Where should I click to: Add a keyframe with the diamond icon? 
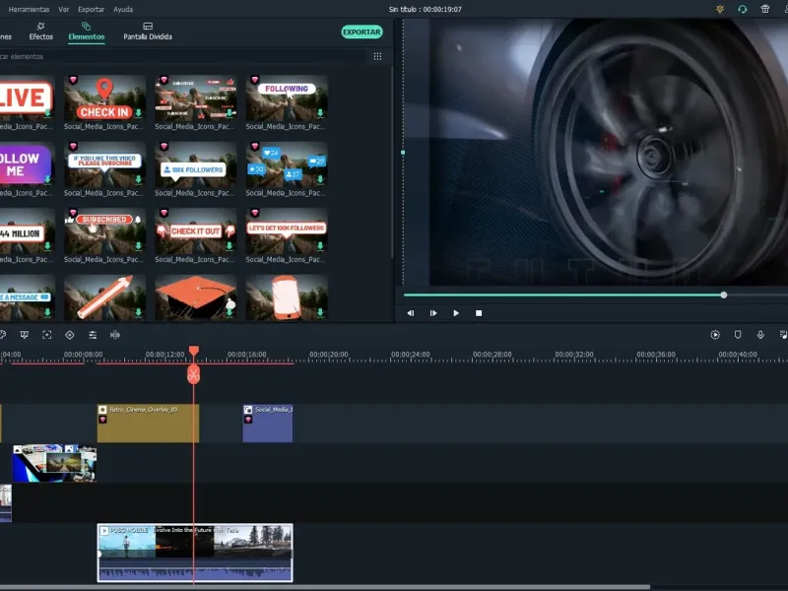(x=69, y=335)
